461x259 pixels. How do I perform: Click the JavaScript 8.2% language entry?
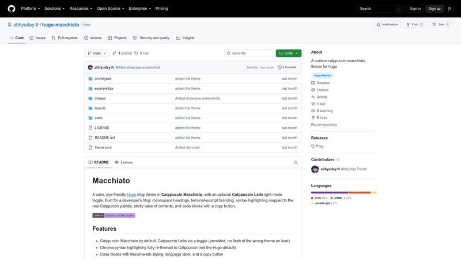[x=324, y=203]
